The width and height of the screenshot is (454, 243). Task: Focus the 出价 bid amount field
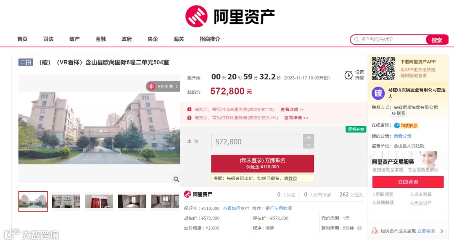[256, 142]
